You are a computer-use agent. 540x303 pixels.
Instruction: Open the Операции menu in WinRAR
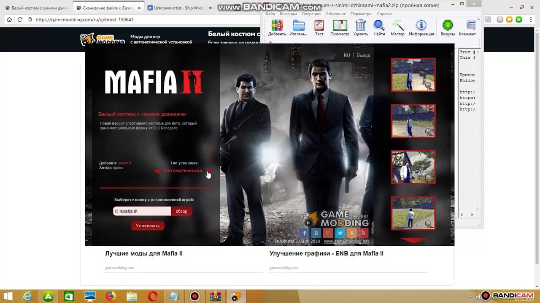311,14
